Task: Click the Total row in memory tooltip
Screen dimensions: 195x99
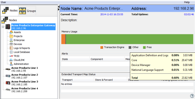Action: [162, 78]
